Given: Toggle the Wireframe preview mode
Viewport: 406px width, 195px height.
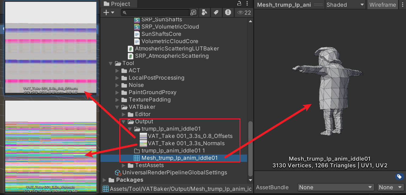Looking at the screenshot, I should [x=383, y=5].
